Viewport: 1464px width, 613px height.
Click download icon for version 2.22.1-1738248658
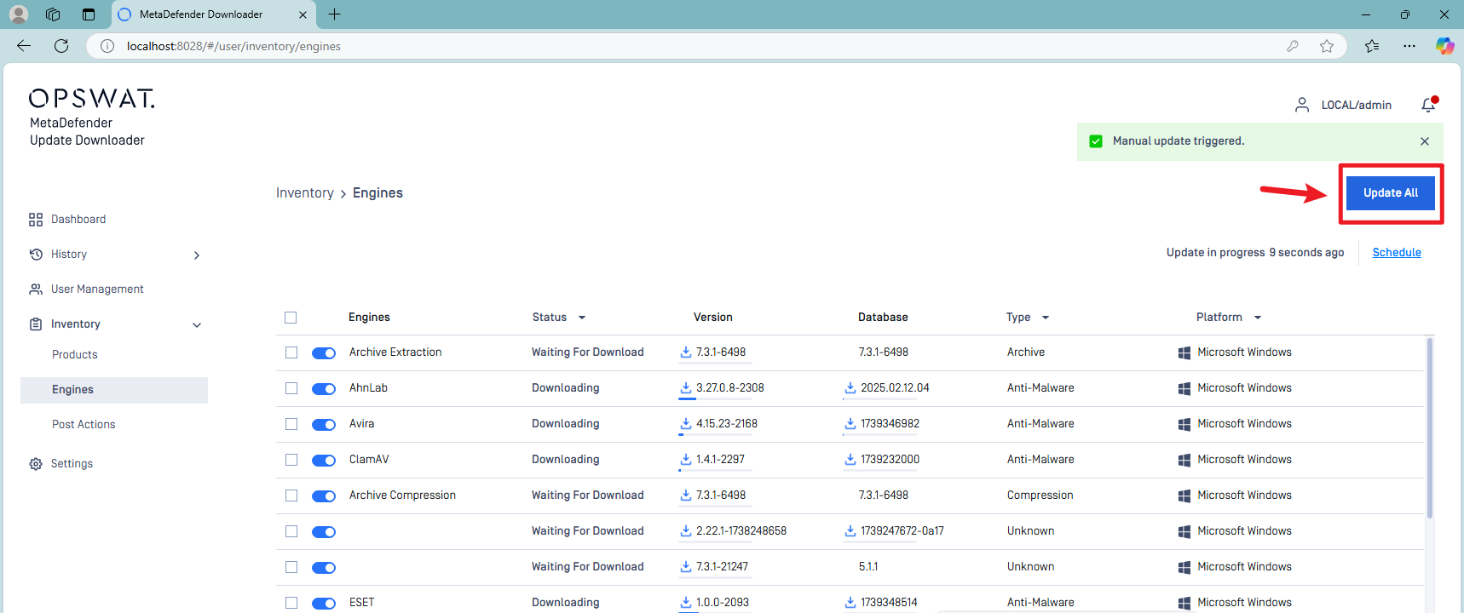[686, 530]
